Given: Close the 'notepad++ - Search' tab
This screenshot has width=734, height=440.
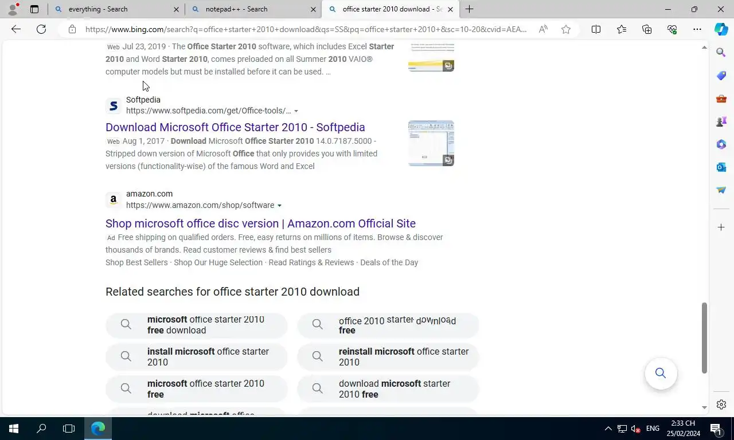Looking at the screenshot, I should [313, 9].
